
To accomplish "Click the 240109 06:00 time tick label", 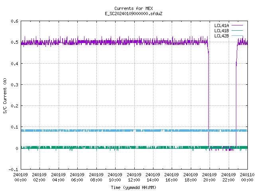I will 77,177.
